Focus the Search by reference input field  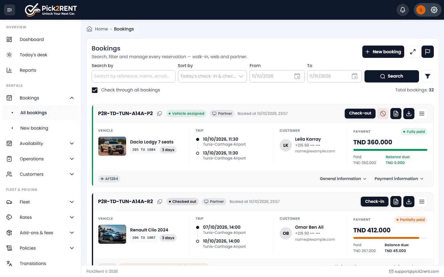click(134, 76)
